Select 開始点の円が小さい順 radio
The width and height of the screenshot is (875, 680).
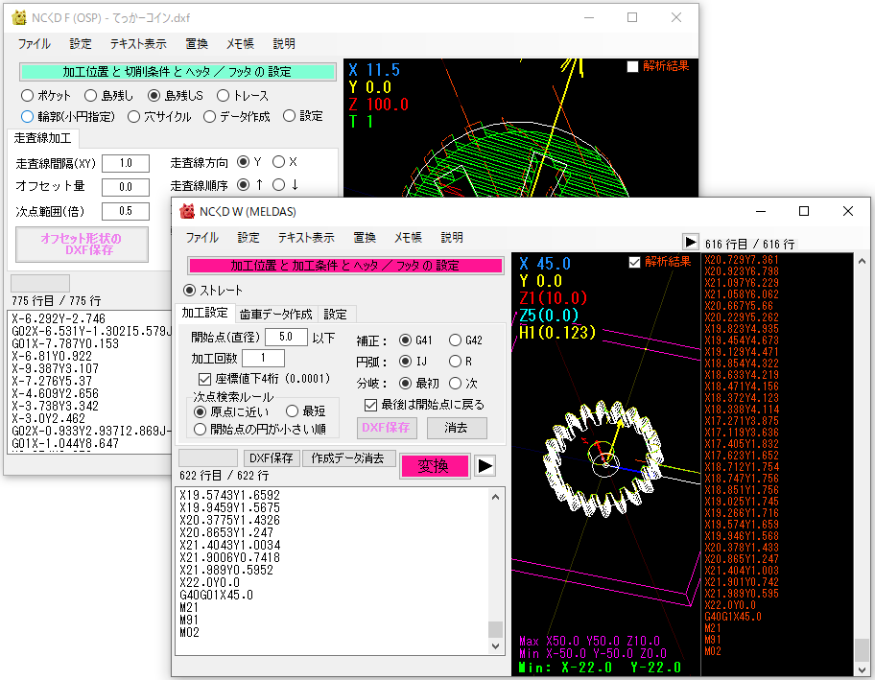[x=200, y=430]
